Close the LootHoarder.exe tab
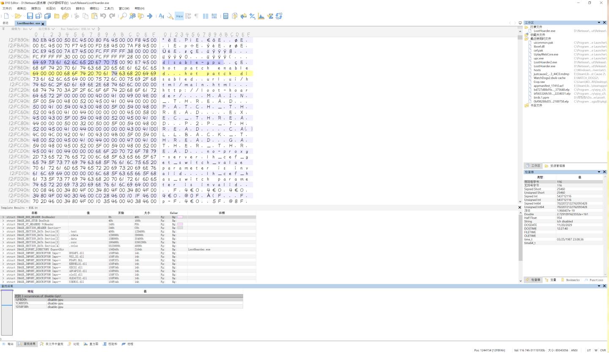Viewport: 609px width, 353px height. (x=43, y=24)
